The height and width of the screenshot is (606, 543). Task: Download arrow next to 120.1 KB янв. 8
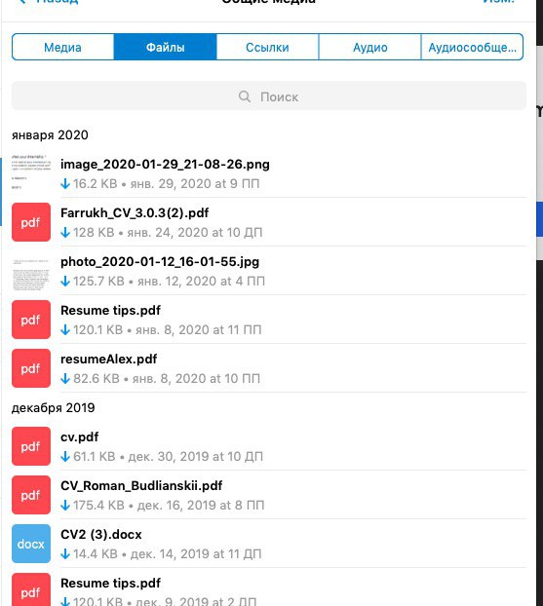(x=65, y=330)
